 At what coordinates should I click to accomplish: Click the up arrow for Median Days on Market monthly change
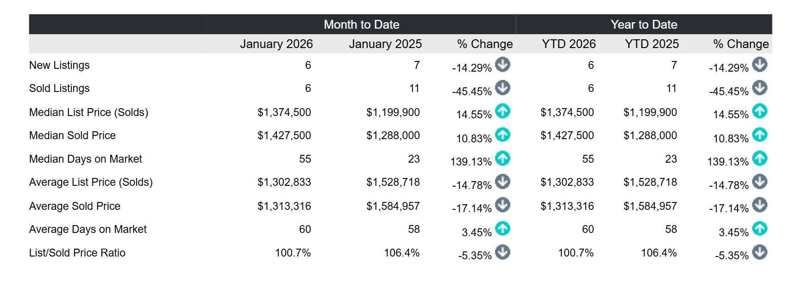(502, 159)
